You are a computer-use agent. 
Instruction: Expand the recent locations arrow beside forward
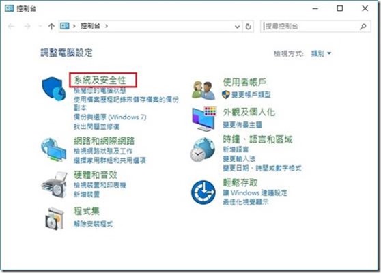(40, 26)
